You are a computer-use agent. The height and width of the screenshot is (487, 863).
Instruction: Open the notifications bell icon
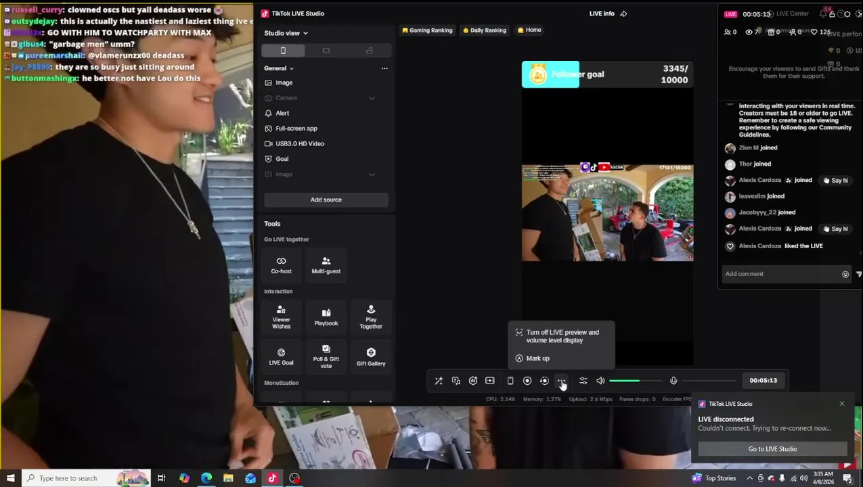[x=824, y=14]
